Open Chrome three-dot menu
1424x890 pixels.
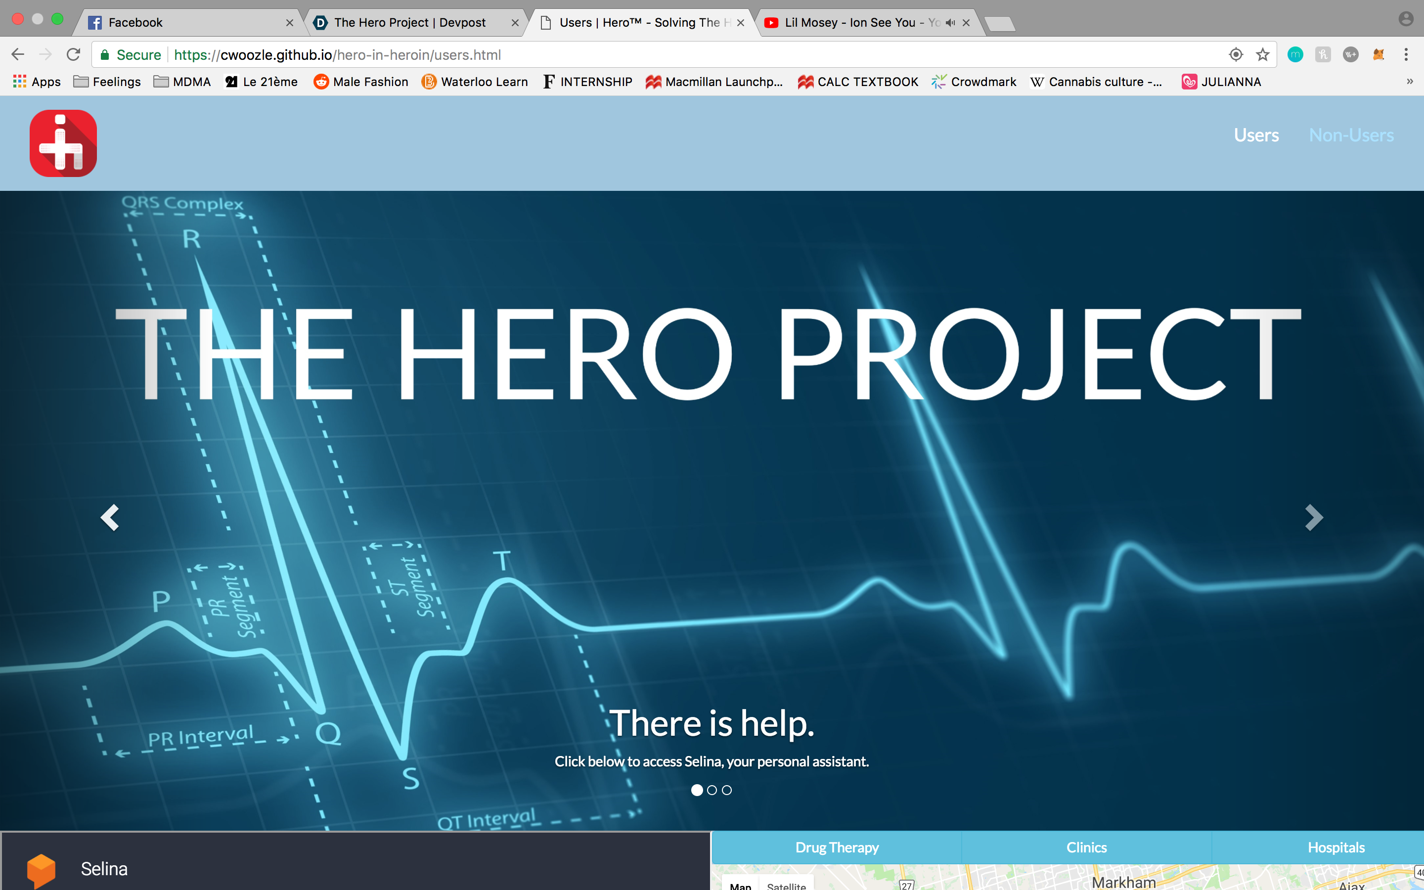(x=1406, y=55)
